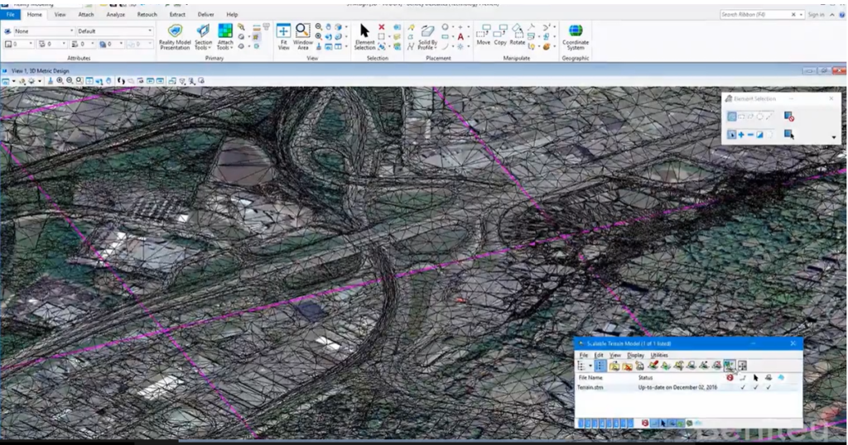Click the Fit View icon
848x445 pixels.
coord(283,36)
